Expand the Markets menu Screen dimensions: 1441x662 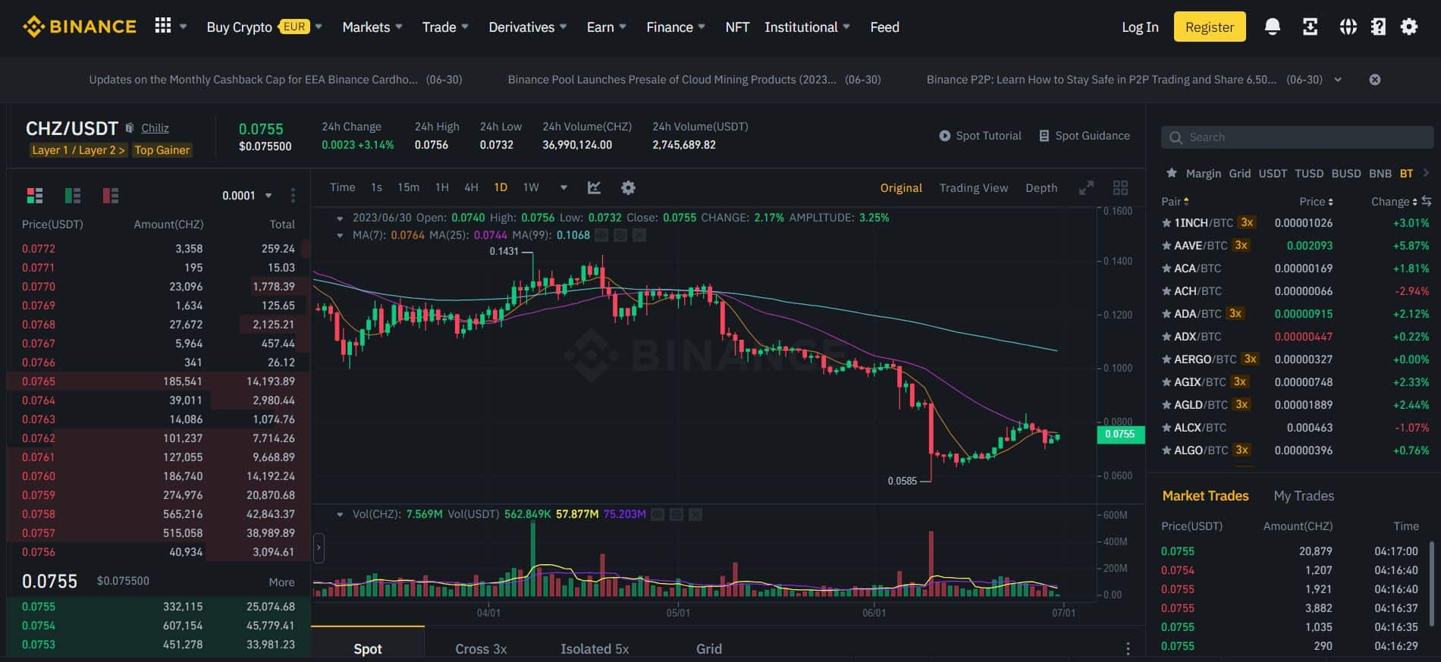pos(372,27)
